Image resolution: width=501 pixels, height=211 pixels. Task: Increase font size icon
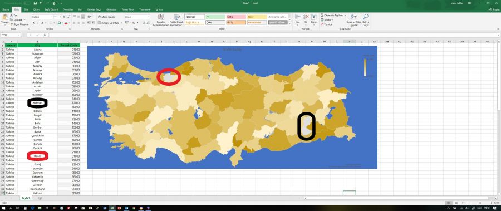pos(65,17)
